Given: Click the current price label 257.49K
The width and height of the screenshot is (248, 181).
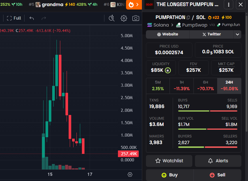Looking at the screenshot, I should pyautogui.click(x=128, y=154).
